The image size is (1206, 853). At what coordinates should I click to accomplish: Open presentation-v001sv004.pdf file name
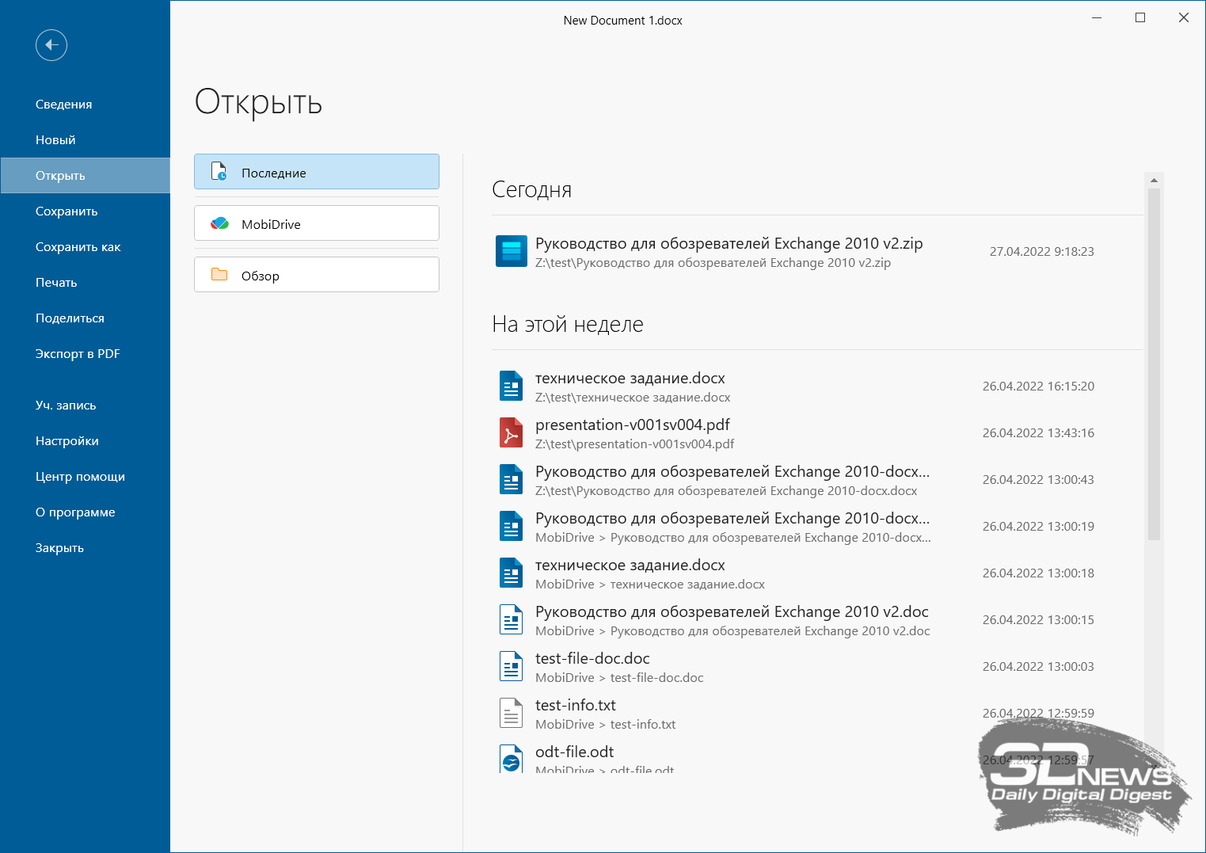tap(632, 425)
